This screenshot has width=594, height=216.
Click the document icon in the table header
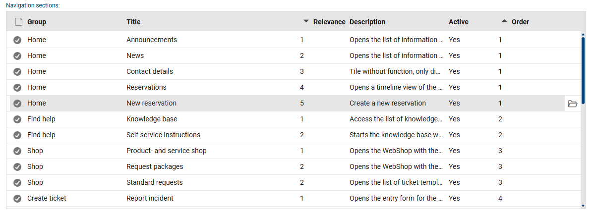(18, 22)
